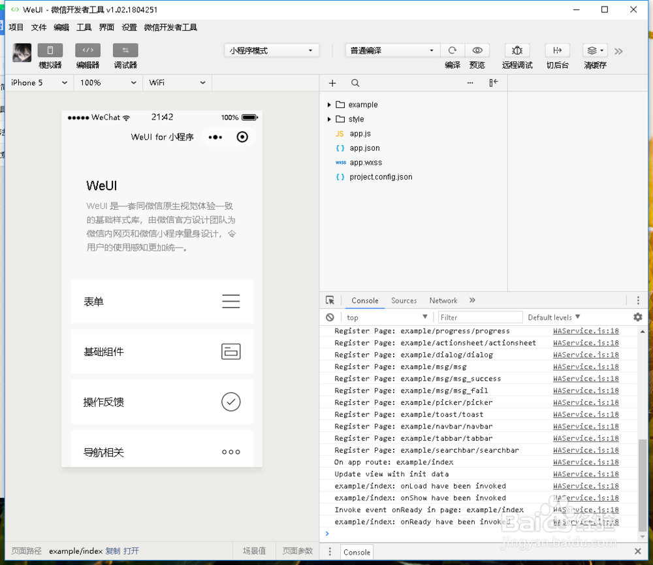The height and width of the screenshot is (565, 653).
Task: Select the bottom drawer Console tab
Action: 357,552
